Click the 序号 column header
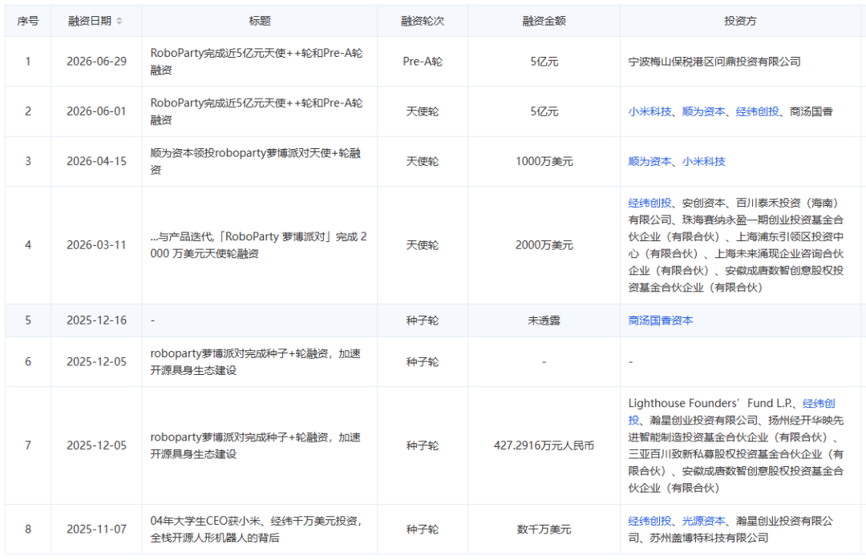The width and height of the screenshot is (866, 560). point(28,21)
